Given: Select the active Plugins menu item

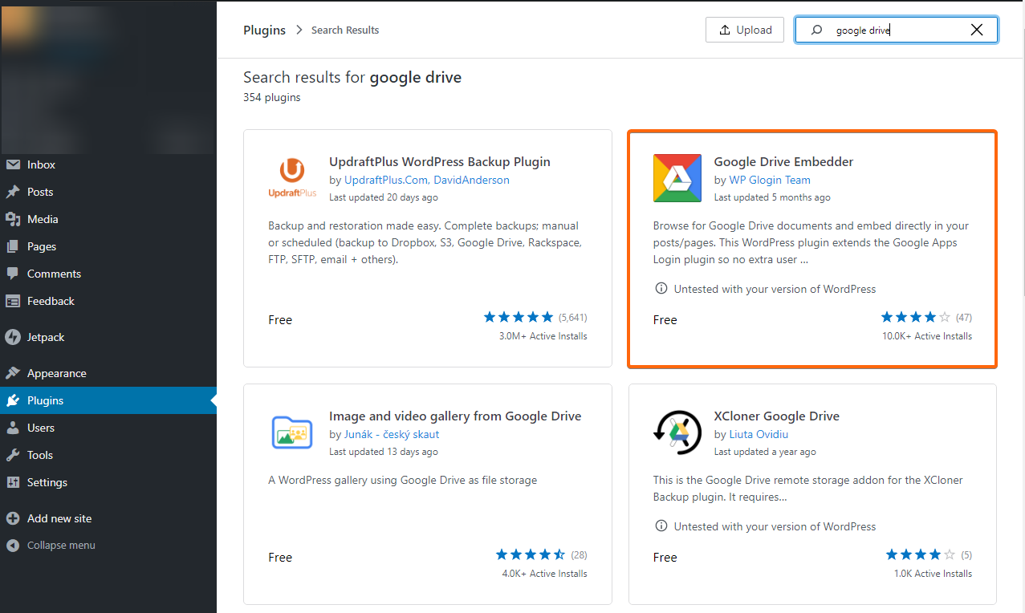Looking at the screenshot, I should coord(108,400).
